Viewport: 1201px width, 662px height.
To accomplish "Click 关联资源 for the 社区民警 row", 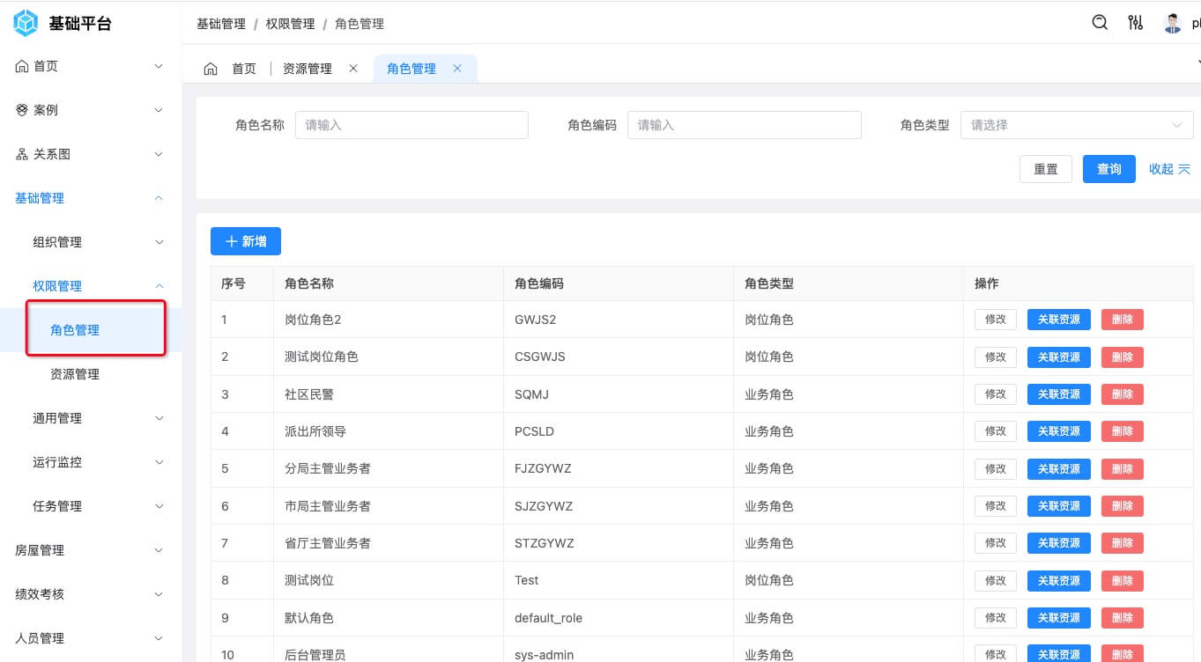I will [x=1059, y=394].
